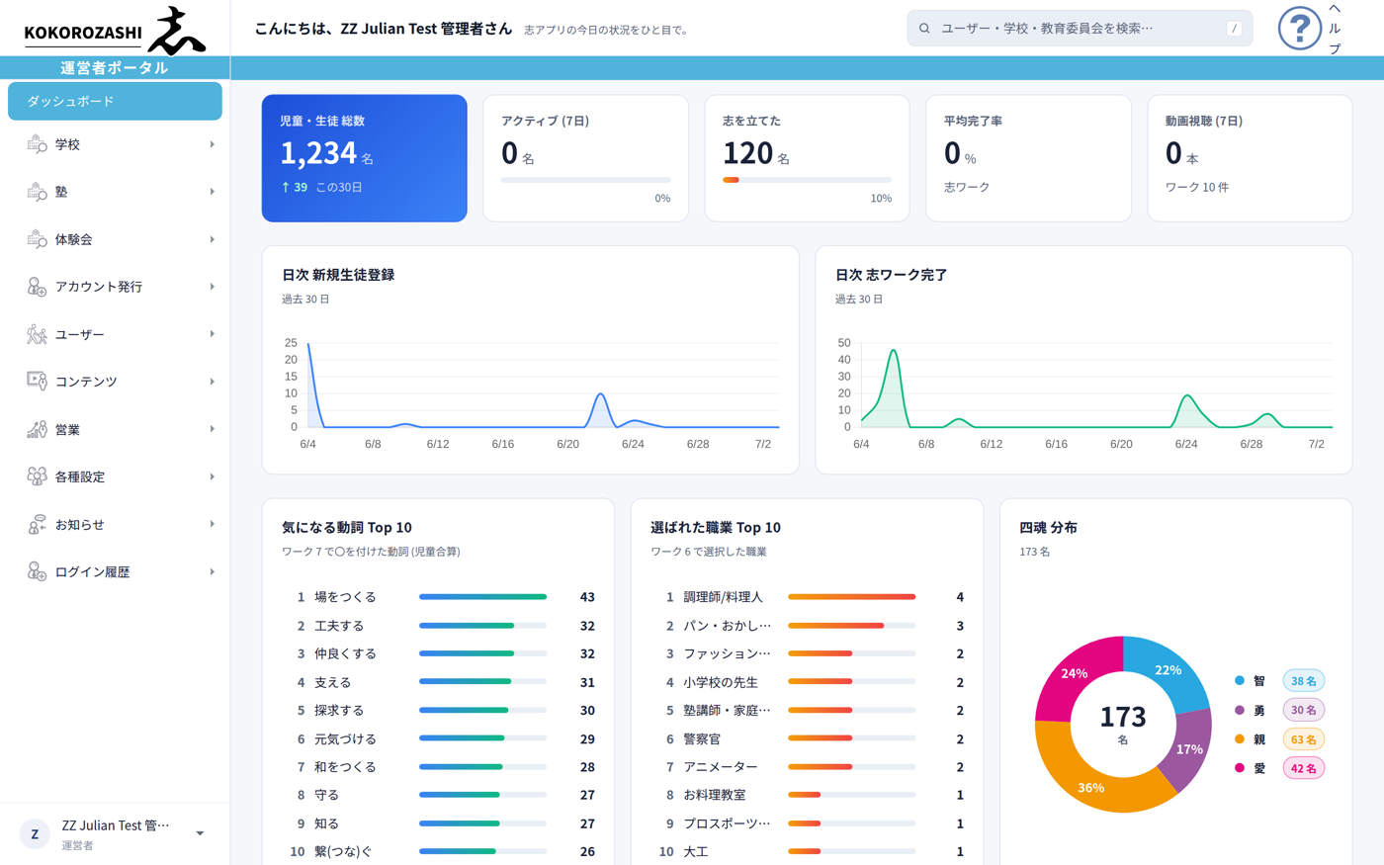This screenshot has height=865, width=1384.
Task: Click the orange 親 legend dot
Action: coord(1240,738)
